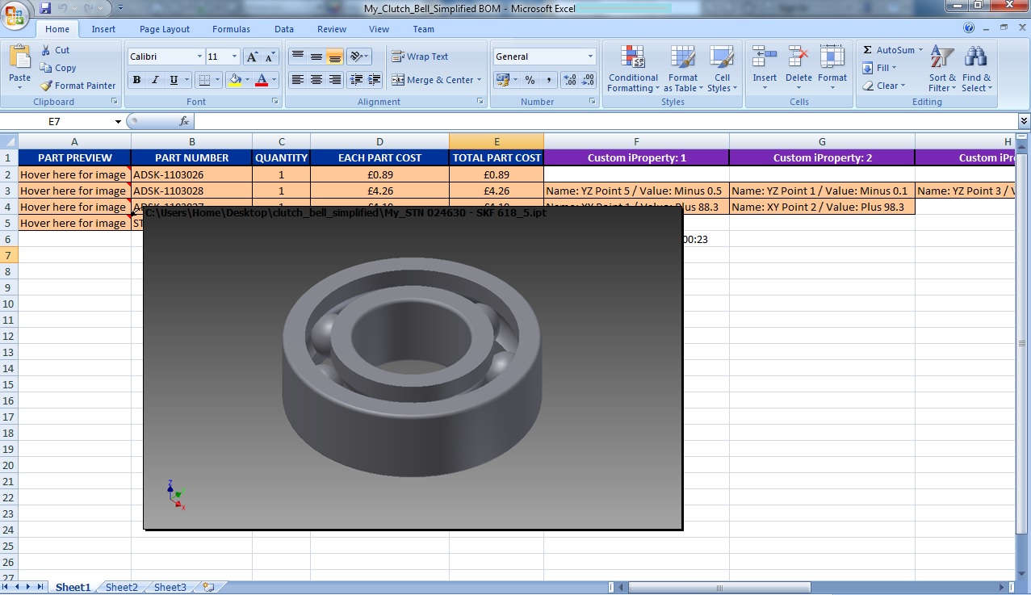1031x595 pixels.
Task: Click the Paste icon
Action: [19, 57]
